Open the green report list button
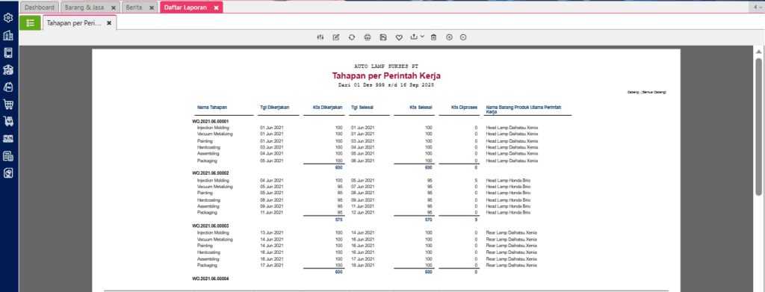The width and height of the screenshot is (765, 292). point(30,22)
